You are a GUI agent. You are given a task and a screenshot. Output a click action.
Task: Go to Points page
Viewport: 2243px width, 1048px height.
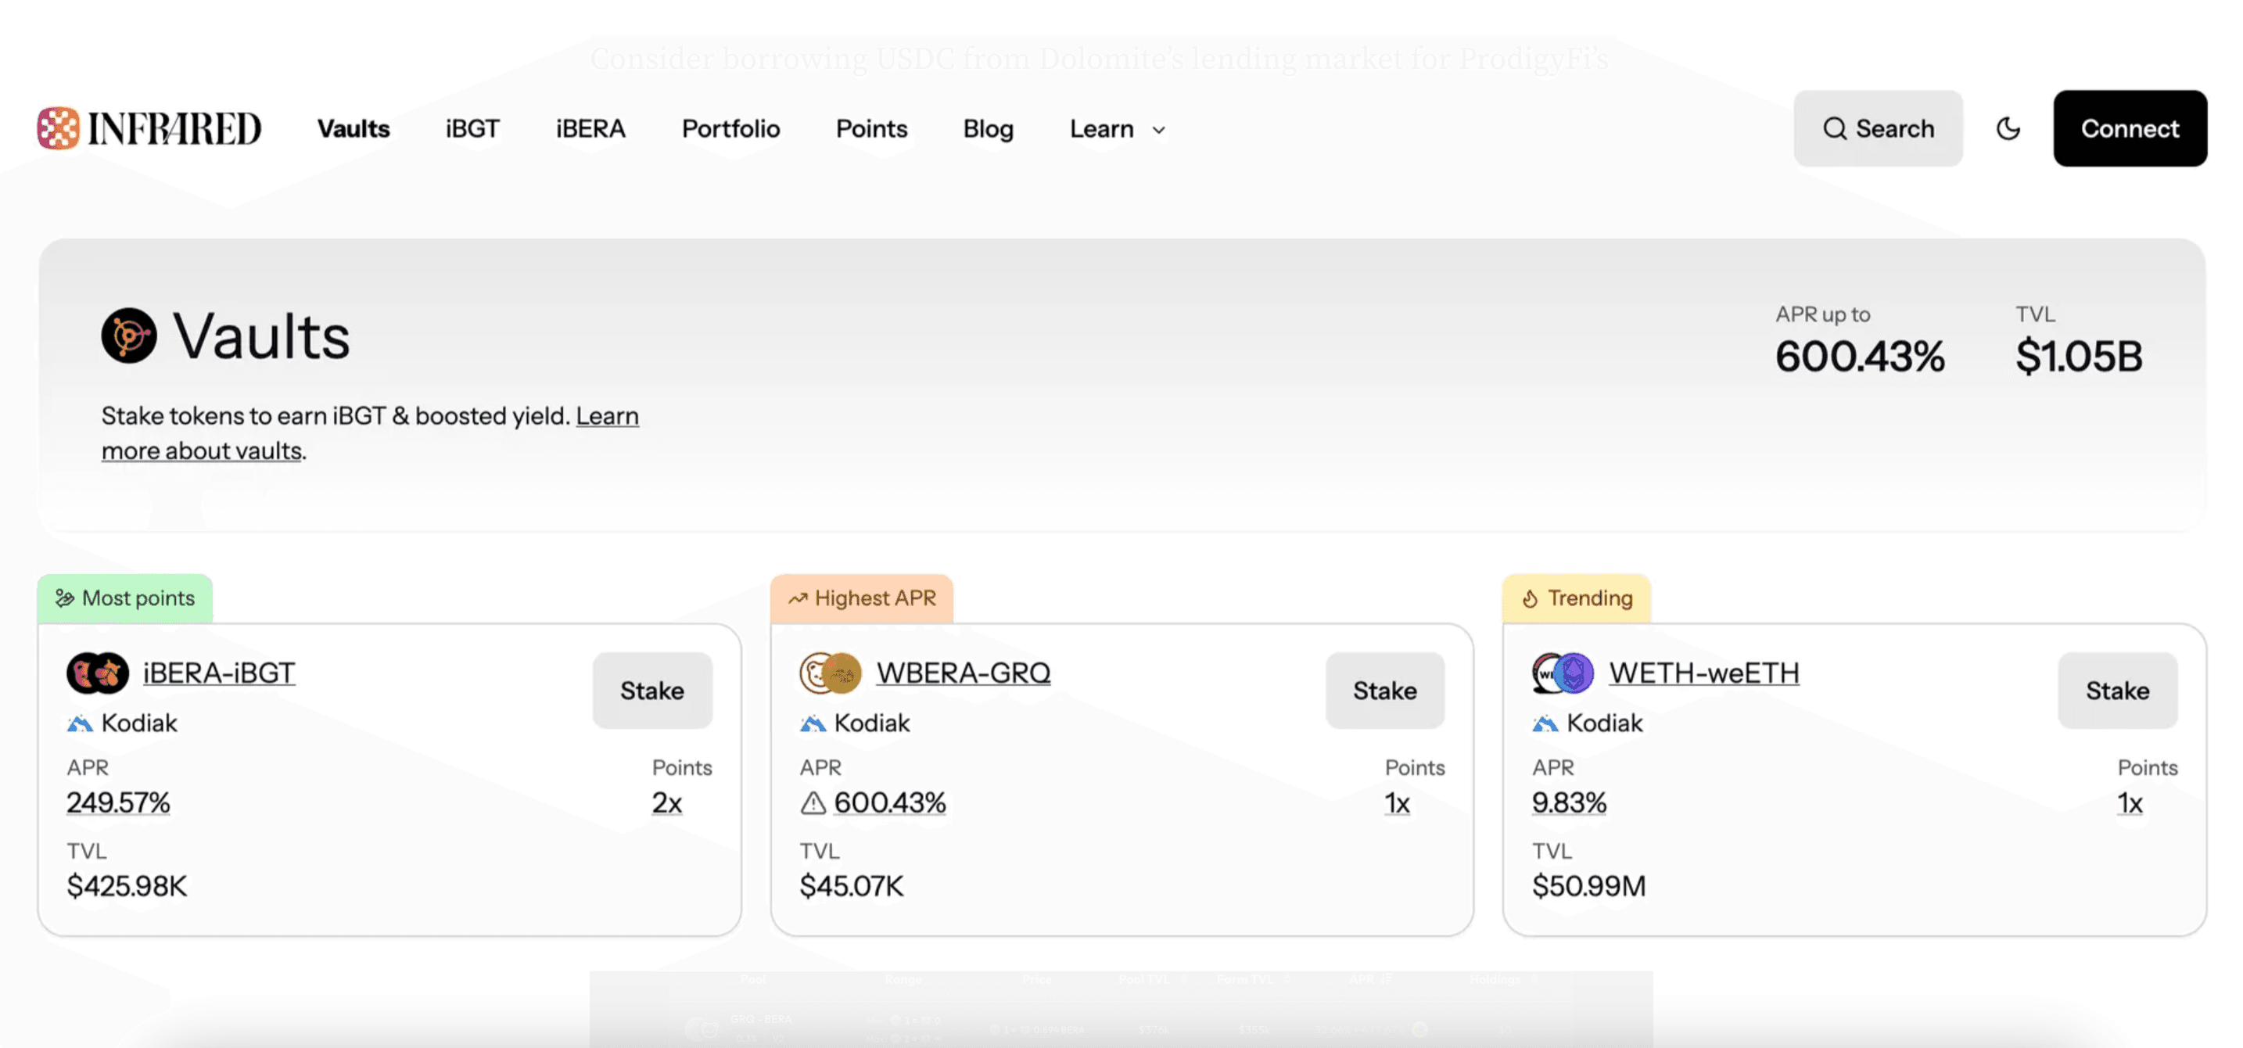pyautogui.click(x=871, y=129)
